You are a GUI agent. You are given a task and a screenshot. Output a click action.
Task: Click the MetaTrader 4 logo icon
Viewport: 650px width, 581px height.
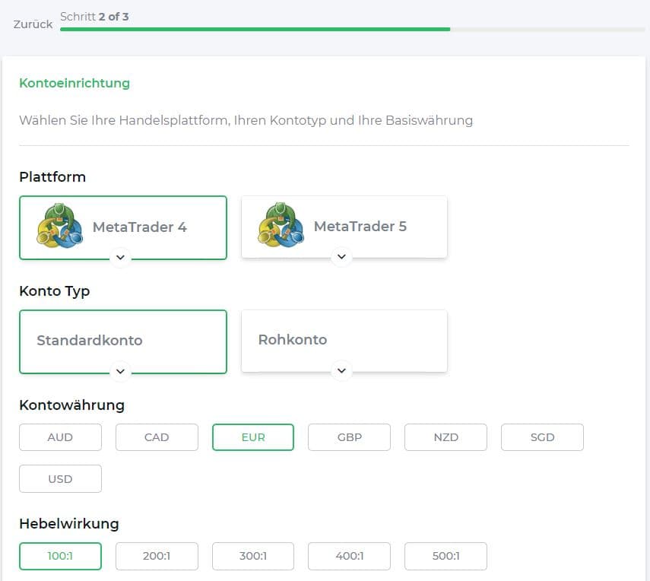(x=59, y=226)
